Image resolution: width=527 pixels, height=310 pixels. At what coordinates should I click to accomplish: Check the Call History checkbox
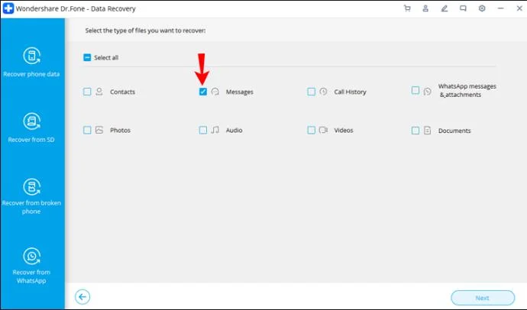[311, 92]
